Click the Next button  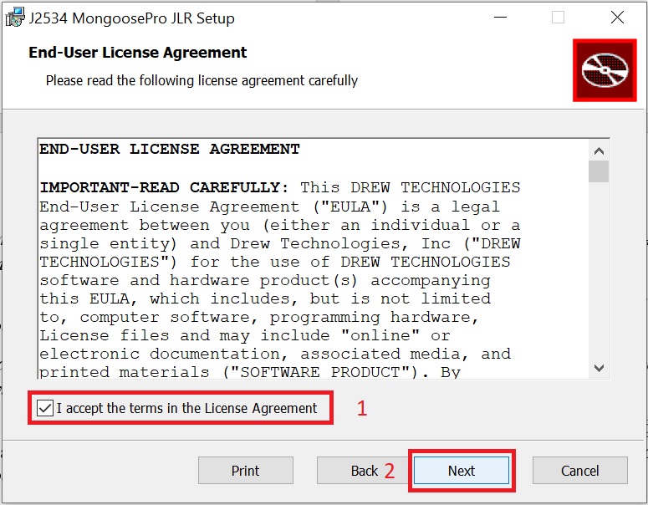[462, 470]
